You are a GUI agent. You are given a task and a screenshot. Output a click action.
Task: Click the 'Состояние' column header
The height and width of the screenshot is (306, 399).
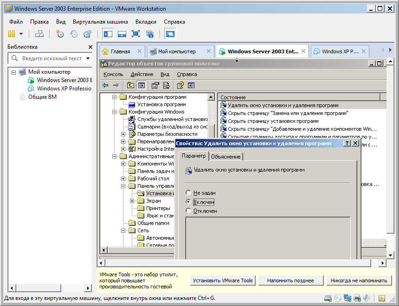pos(299,97)
